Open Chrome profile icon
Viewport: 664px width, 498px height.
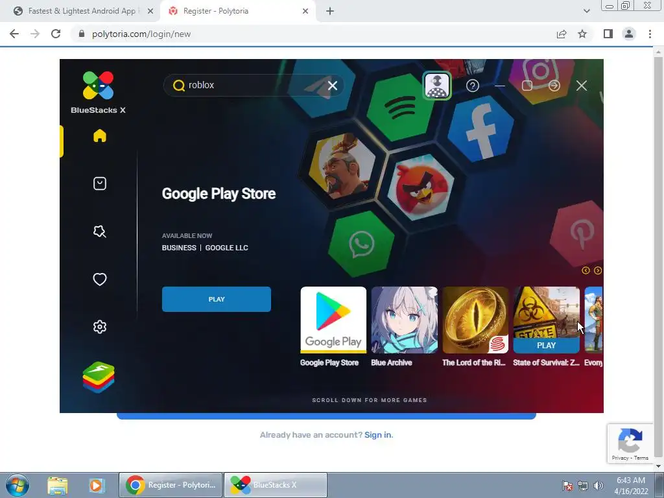[629, 34]
